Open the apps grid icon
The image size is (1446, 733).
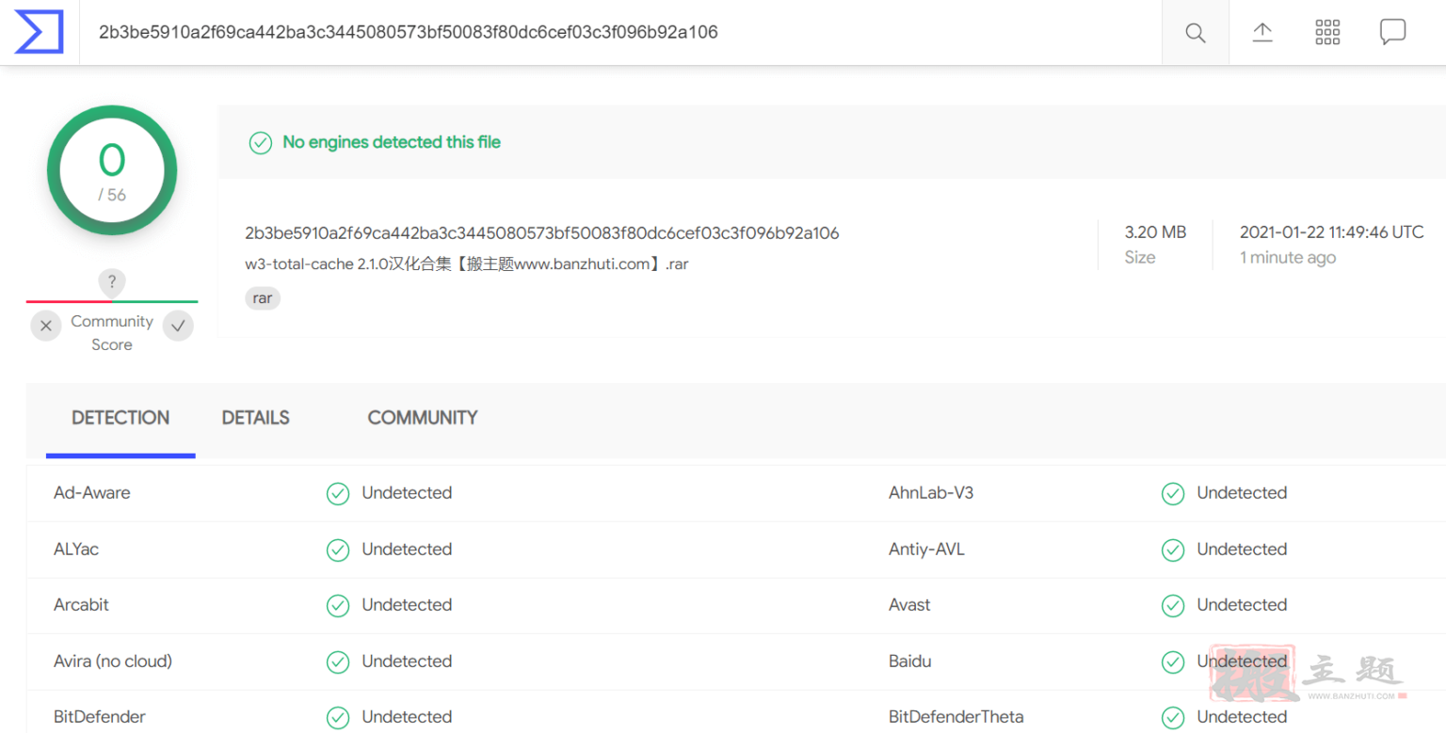[1327, 32]
